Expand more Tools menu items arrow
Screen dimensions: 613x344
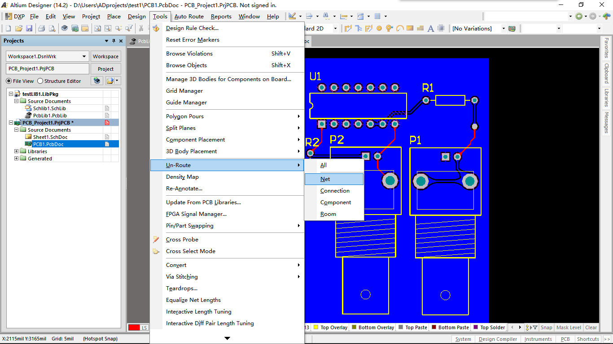click(x=227, y=338)
